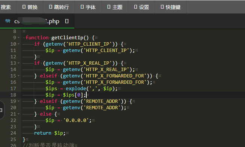Click the '0.0.0.0' string on line 22
Viewport: 245px width, 147px height.
coord(76,120)
